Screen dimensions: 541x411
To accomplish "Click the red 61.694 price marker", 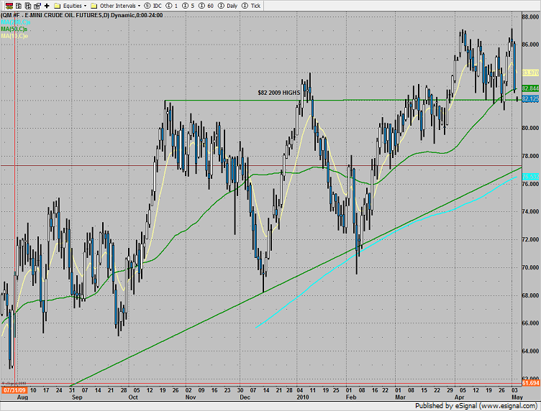I will tap(530, 383).
